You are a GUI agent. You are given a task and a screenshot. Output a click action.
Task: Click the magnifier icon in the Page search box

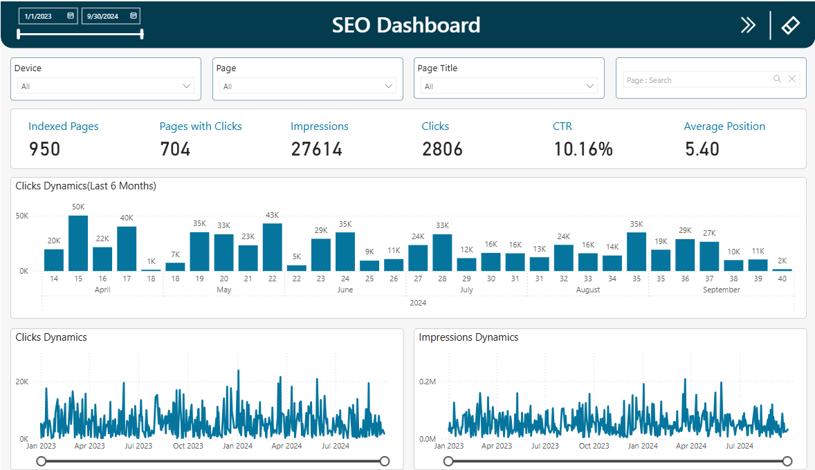coord(777,79)
